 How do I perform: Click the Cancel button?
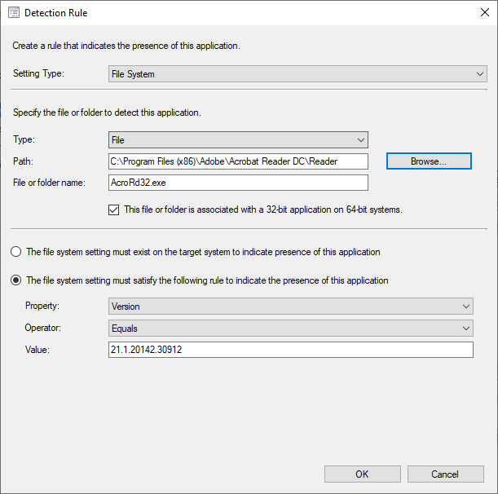pos(445,474)
